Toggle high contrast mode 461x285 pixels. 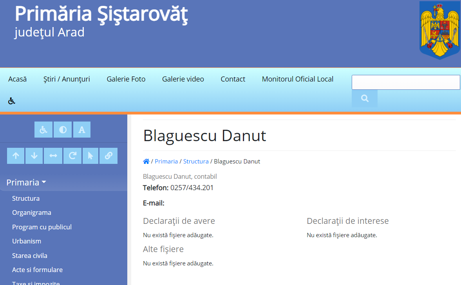coord(63,130)
